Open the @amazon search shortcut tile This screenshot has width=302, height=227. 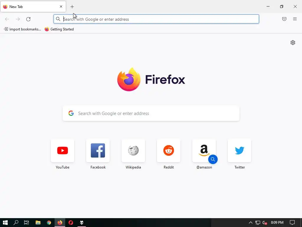[x=204, y=154]
